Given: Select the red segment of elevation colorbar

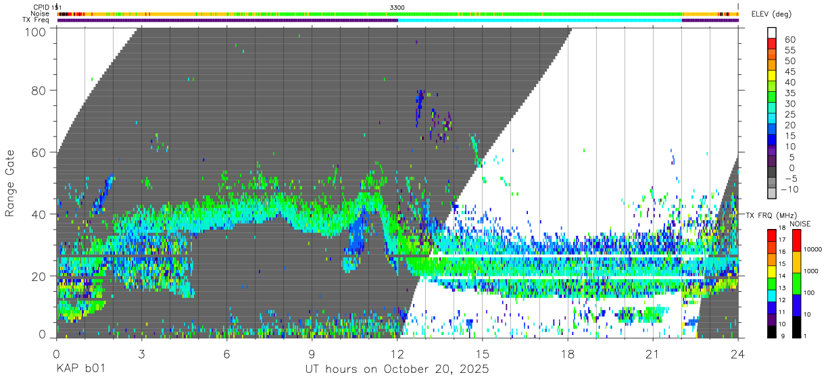Looking at the screenshot, I should tap(773, 45).
